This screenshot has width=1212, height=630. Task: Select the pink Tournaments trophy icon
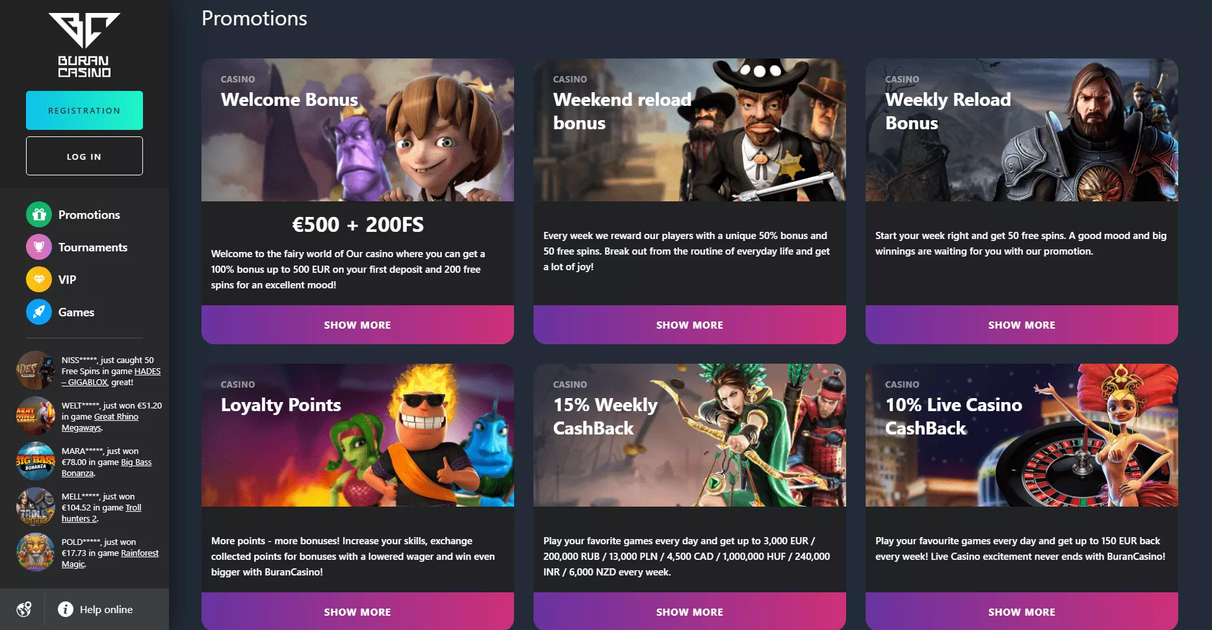point(39,247)
